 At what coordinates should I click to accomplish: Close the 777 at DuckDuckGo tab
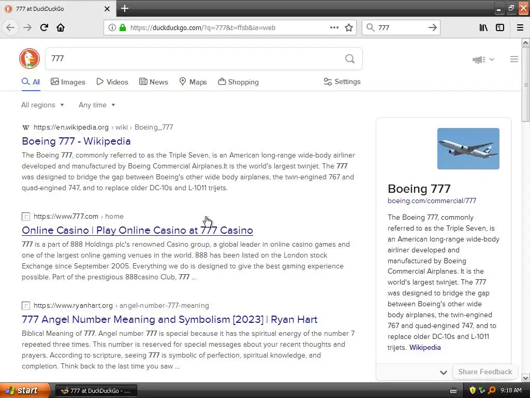107,9
